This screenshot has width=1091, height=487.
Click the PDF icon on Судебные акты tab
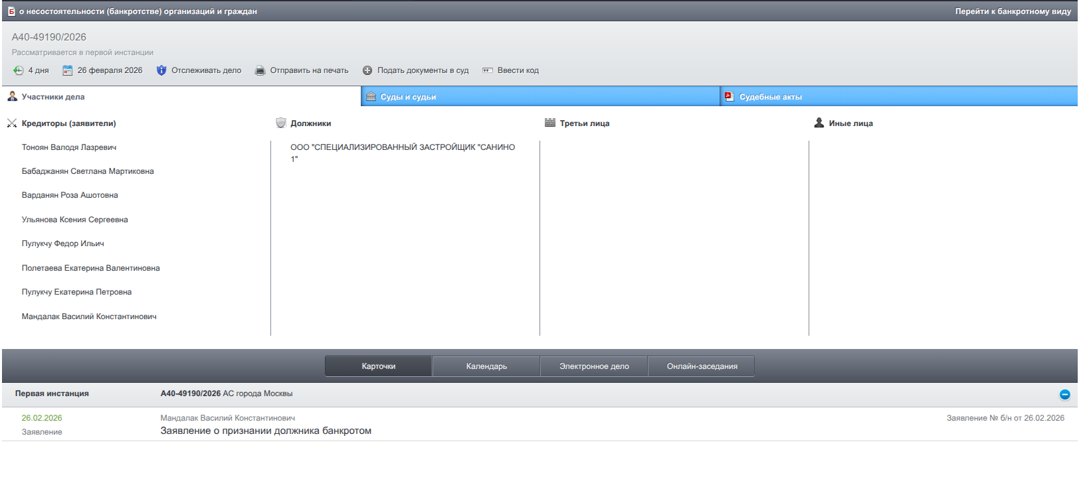coord(730,97)
